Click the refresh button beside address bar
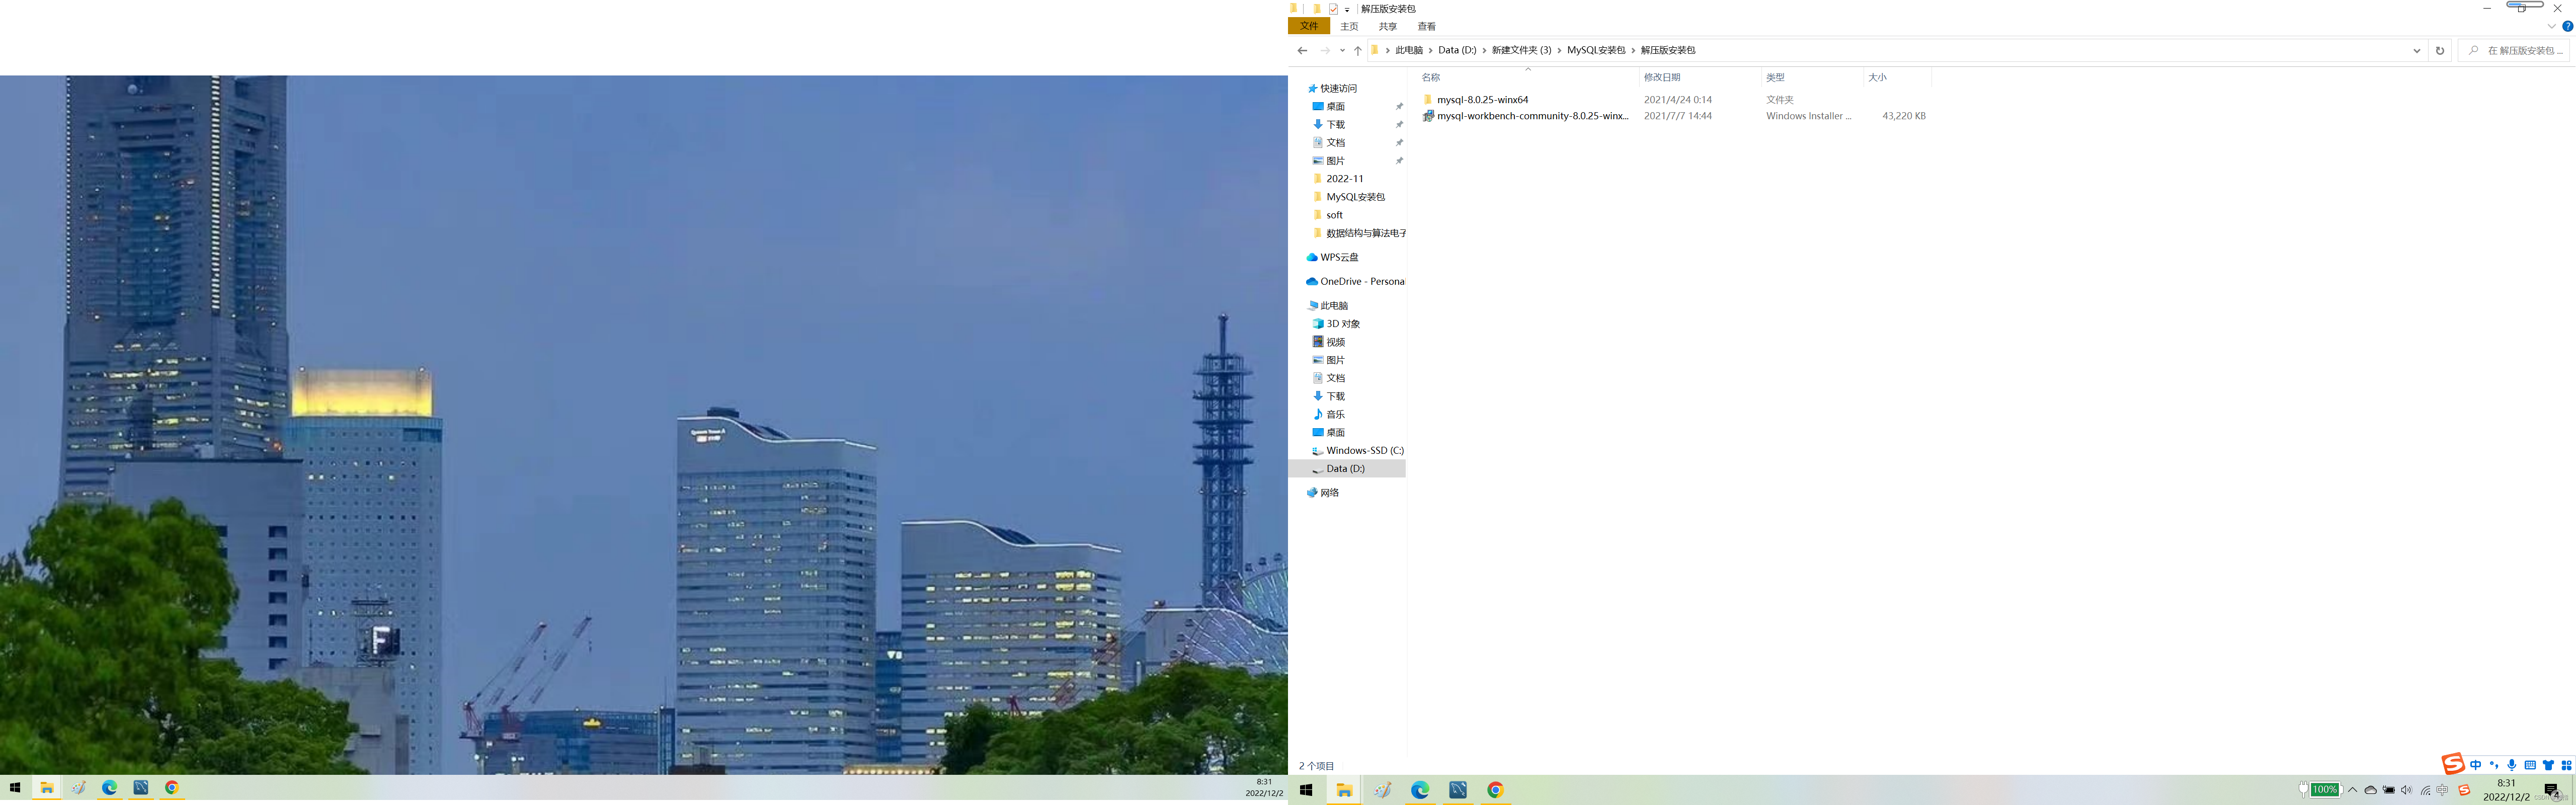 click(x=2439, y=50)
